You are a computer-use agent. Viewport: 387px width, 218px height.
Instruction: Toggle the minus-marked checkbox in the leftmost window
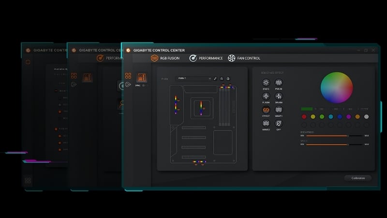pyautogui.click(x=56, y=91)
